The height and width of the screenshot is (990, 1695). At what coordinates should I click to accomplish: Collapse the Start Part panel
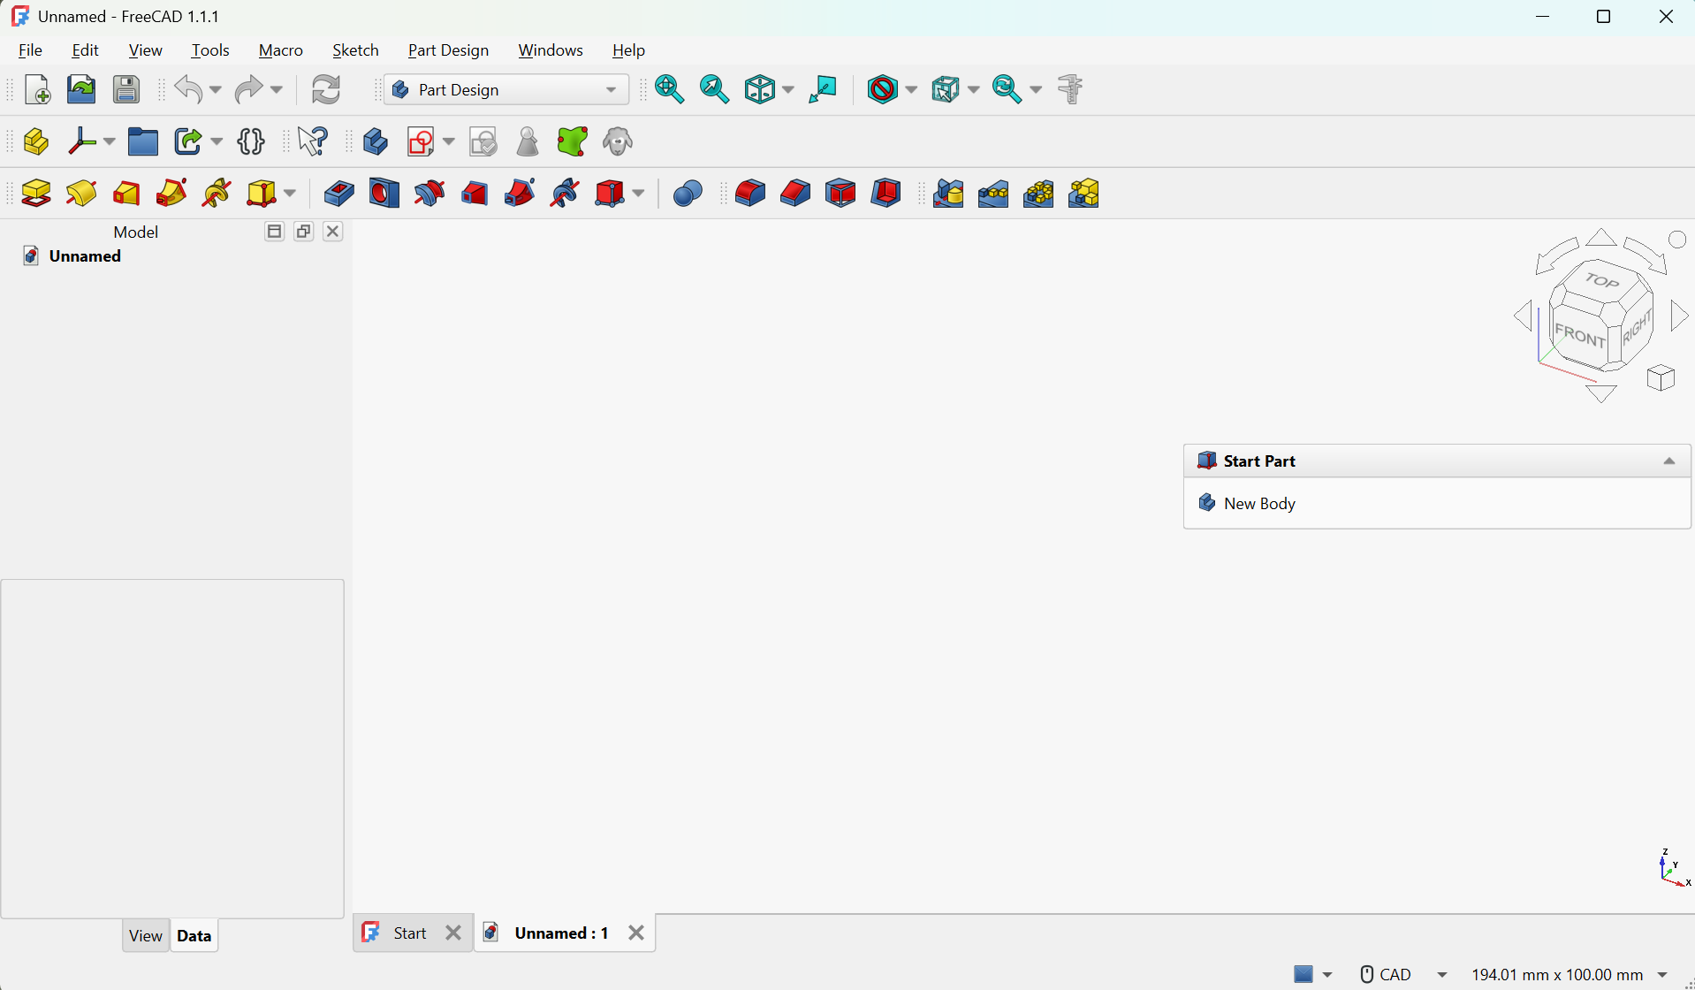(1669, 461)
